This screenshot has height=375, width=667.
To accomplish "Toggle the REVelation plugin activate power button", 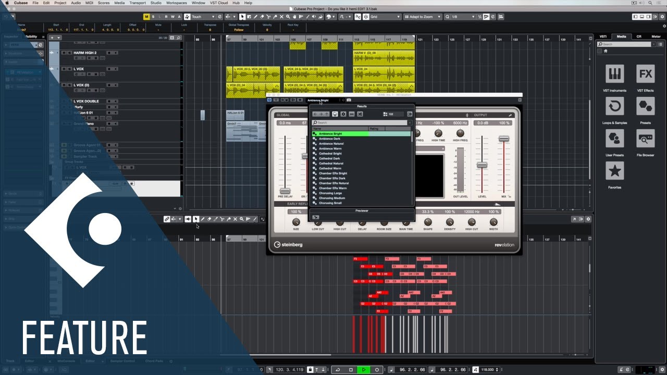I will pyautogui.click(x=269, y=100).
